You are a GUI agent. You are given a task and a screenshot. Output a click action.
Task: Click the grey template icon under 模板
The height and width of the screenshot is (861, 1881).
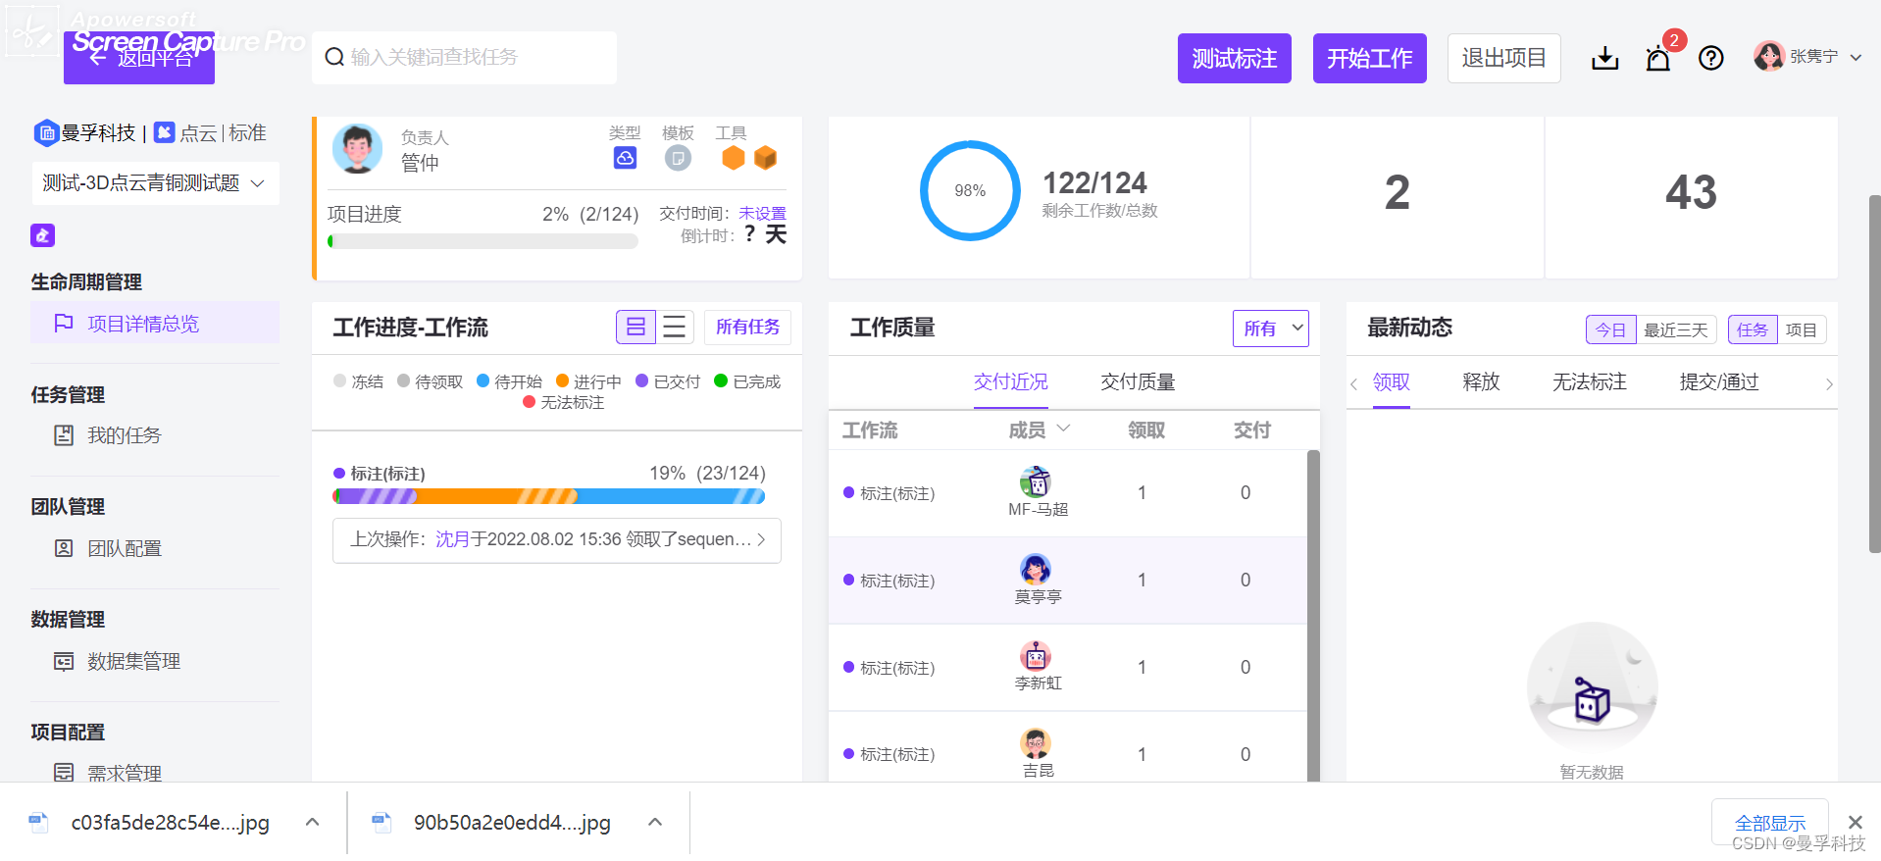coord(678,157)
